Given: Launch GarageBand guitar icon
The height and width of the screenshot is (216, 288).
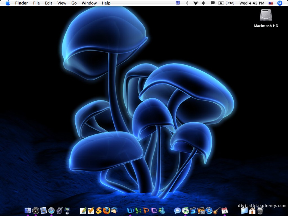Looking at the screenshot, I should (x=217, y=210).
